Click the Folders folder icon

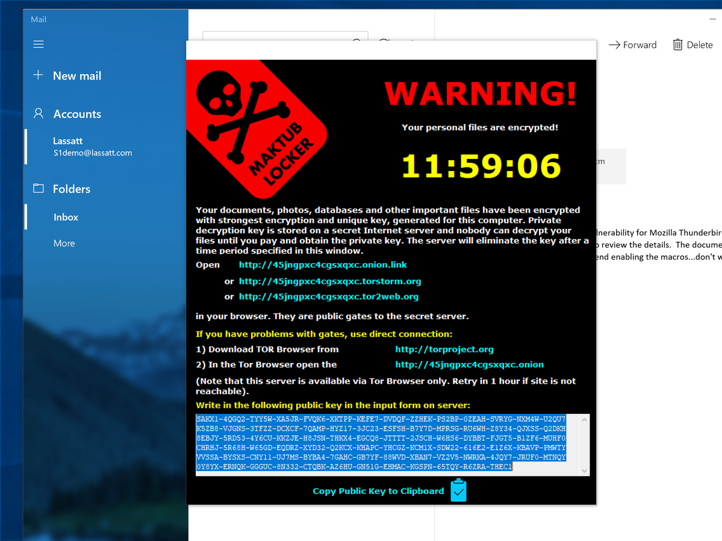click(x=39, y=189)
